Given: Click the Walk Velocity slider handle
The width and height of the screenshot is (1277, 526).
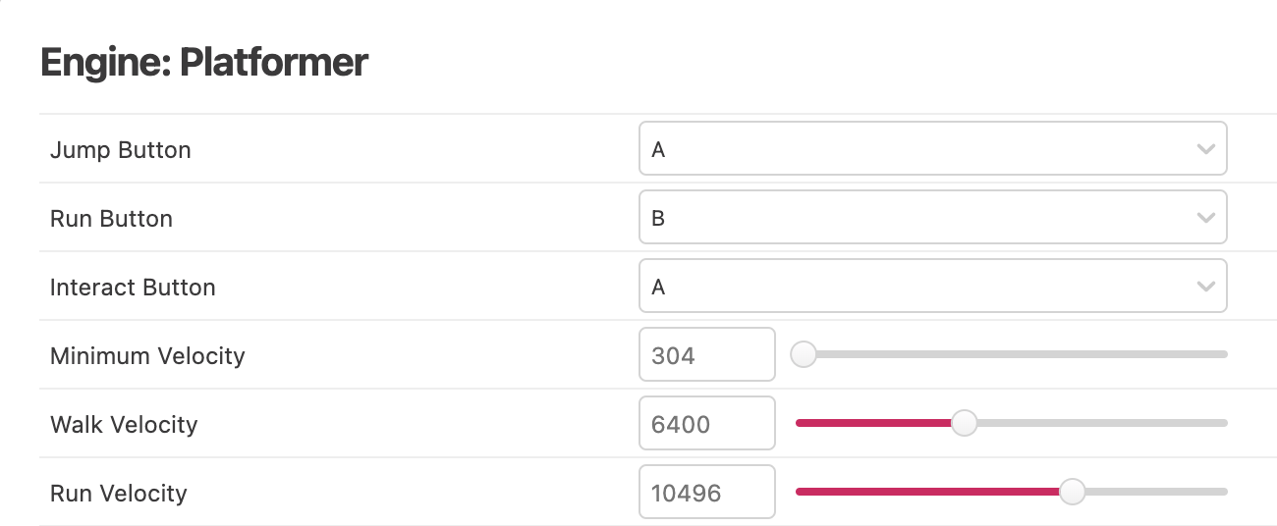Looking at the screenshot, I should (965, 423).
